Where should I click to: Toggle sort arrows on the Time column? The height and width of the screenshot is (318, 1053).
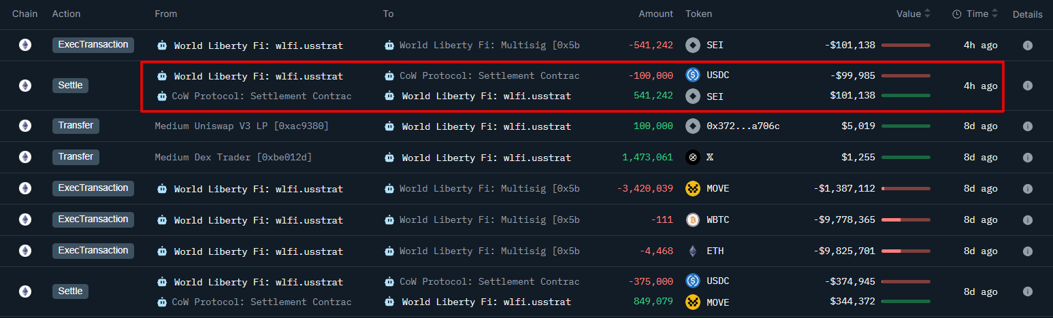pos(994,14)
